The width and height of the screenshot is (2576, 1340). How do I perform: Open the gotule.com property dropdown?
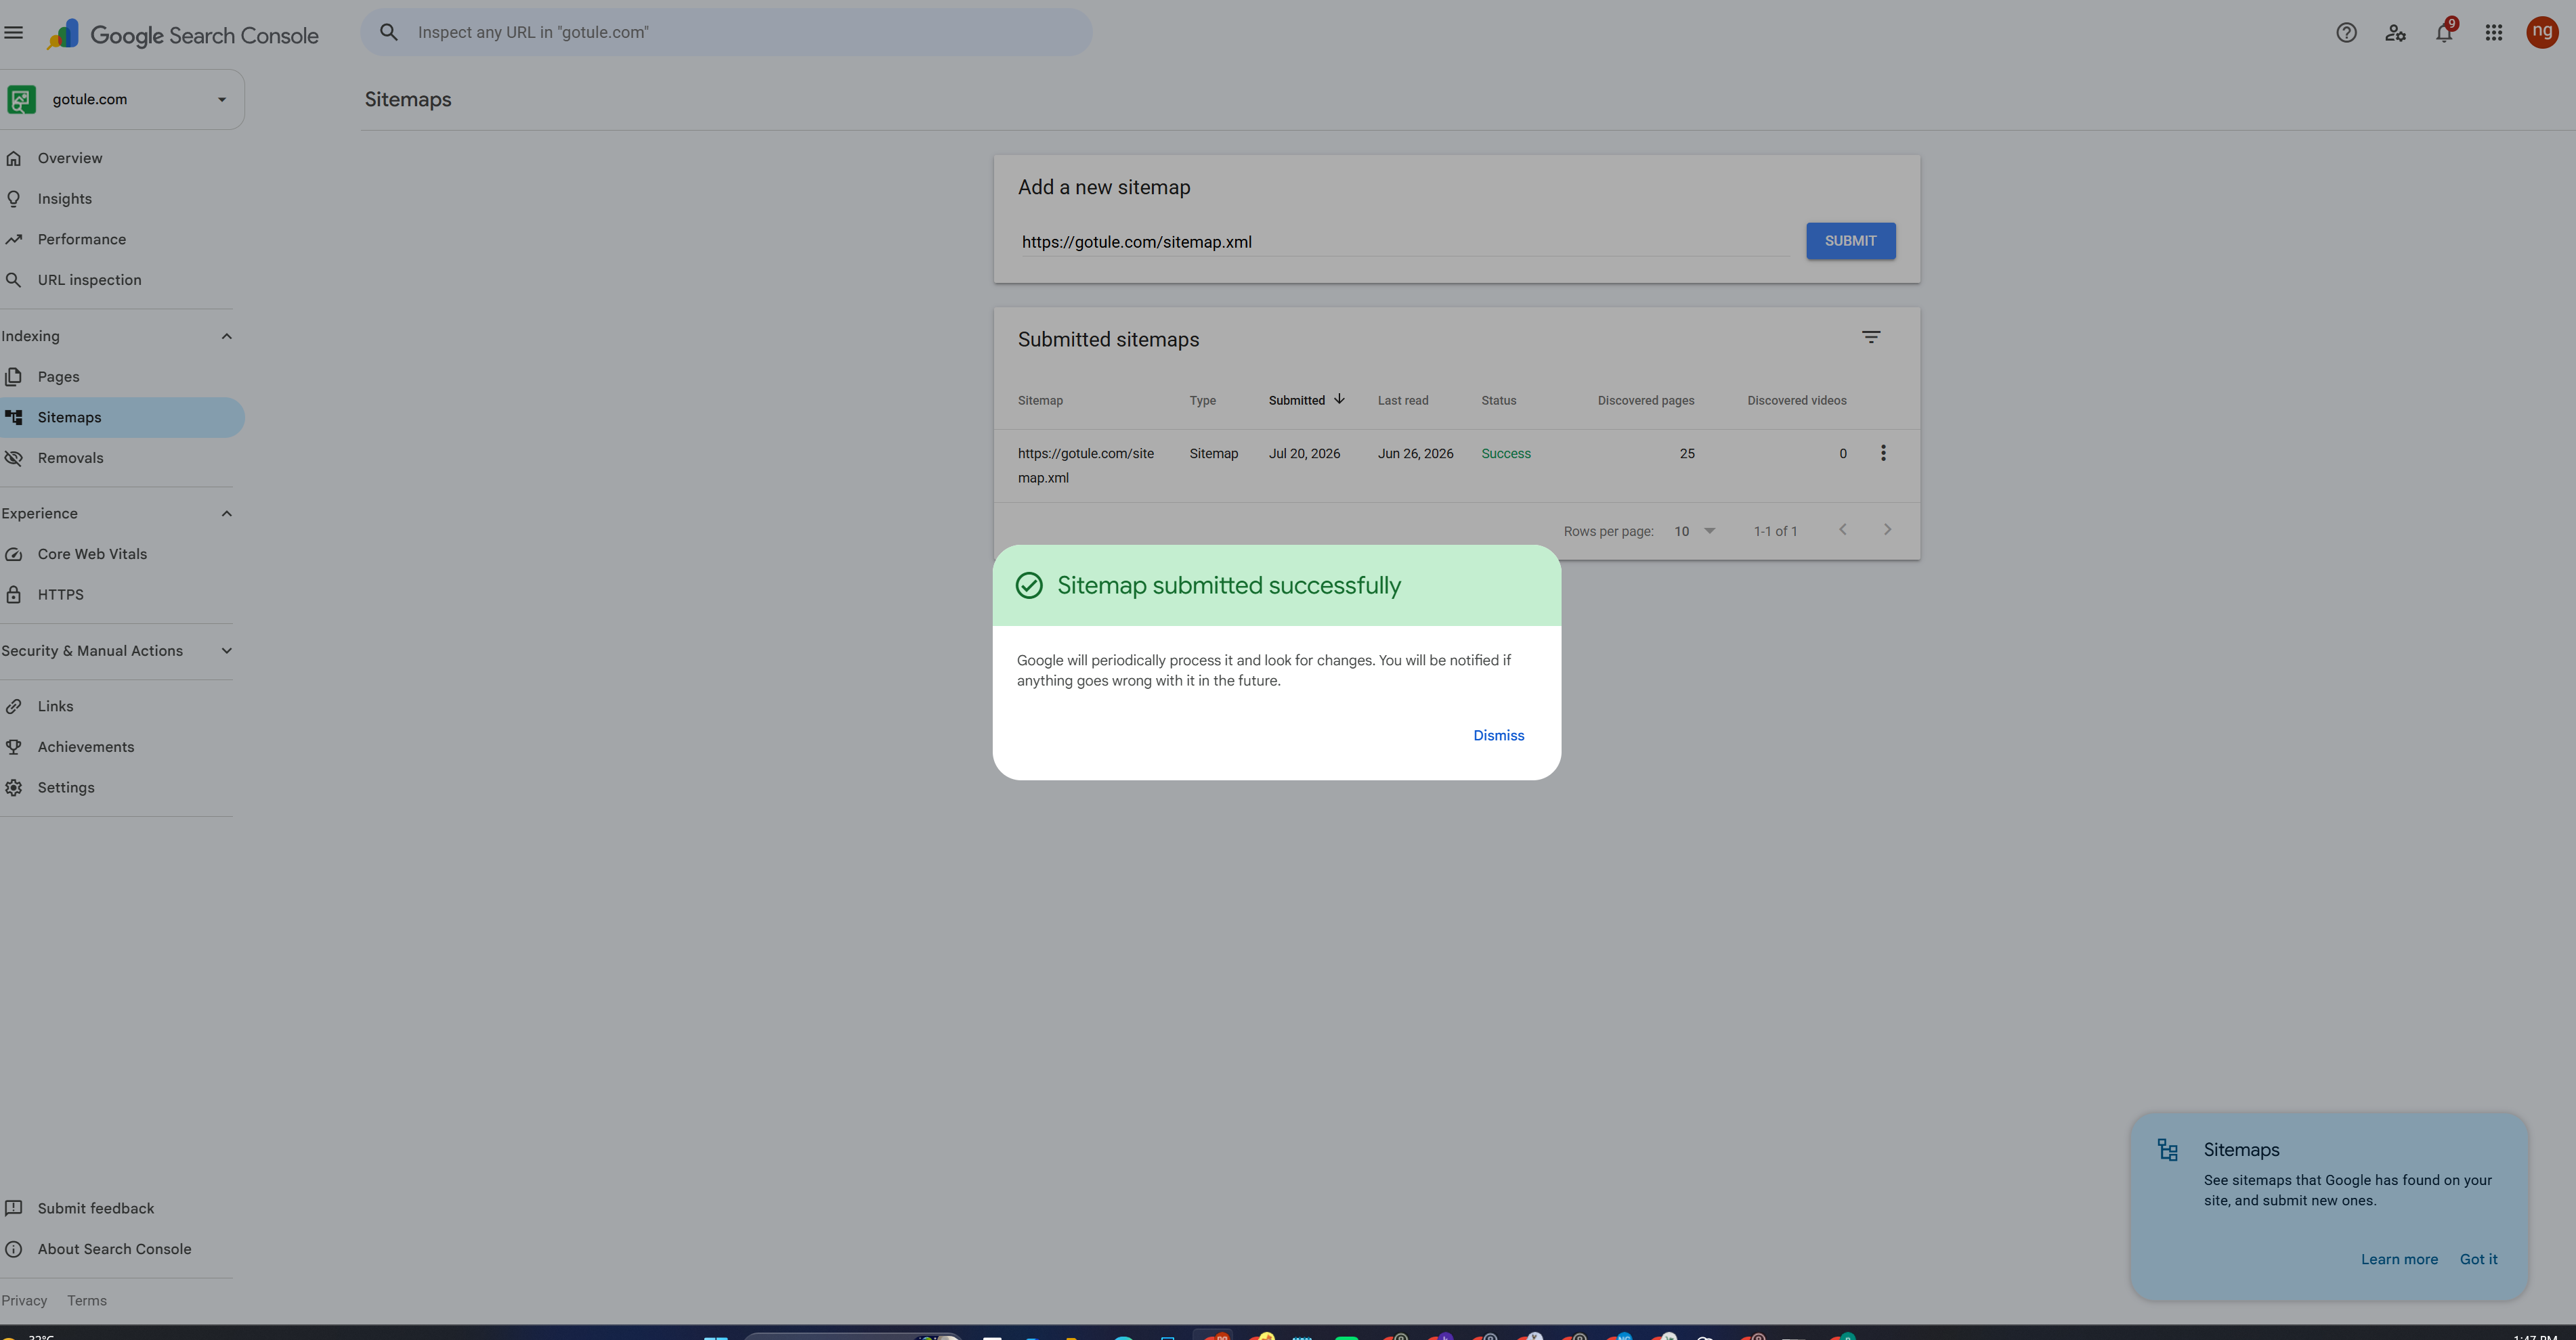pyautogui.click(x=122, y=99)
